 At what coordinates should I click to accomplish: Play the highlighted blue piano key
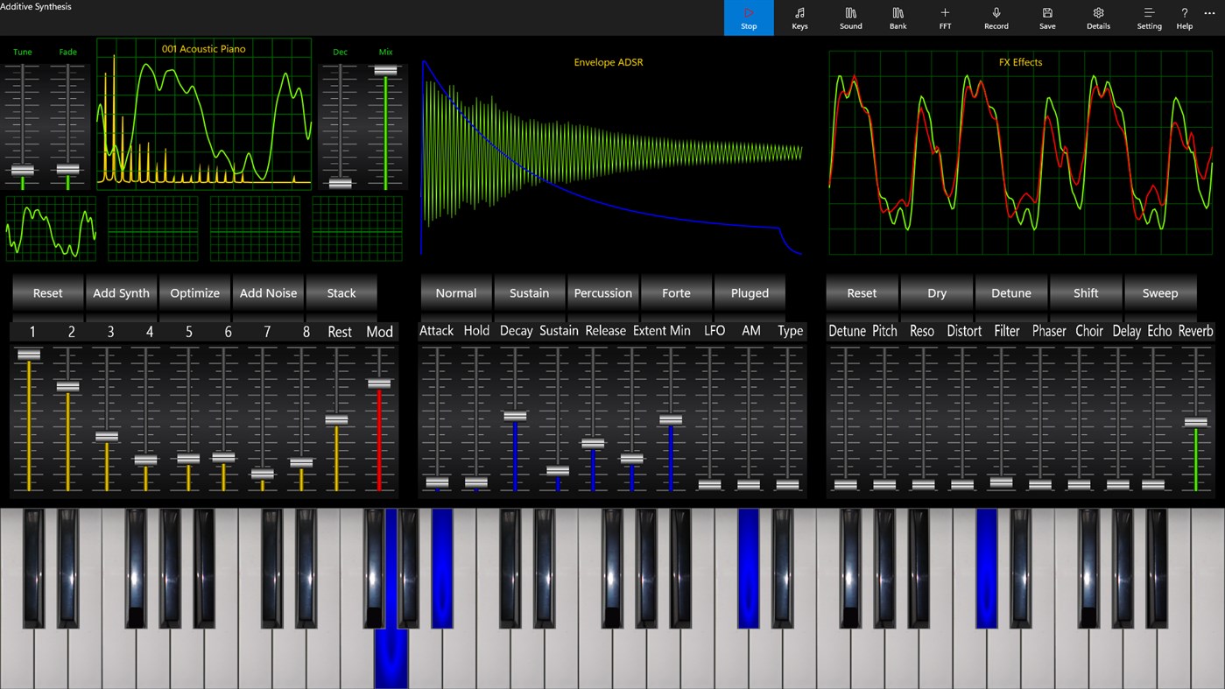390,657
